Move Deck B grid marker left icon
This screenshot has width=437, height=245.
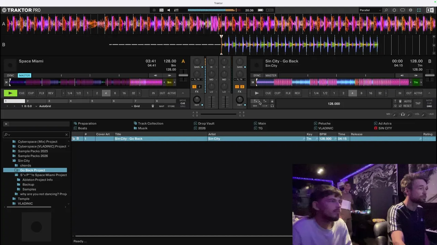(255, 101)
